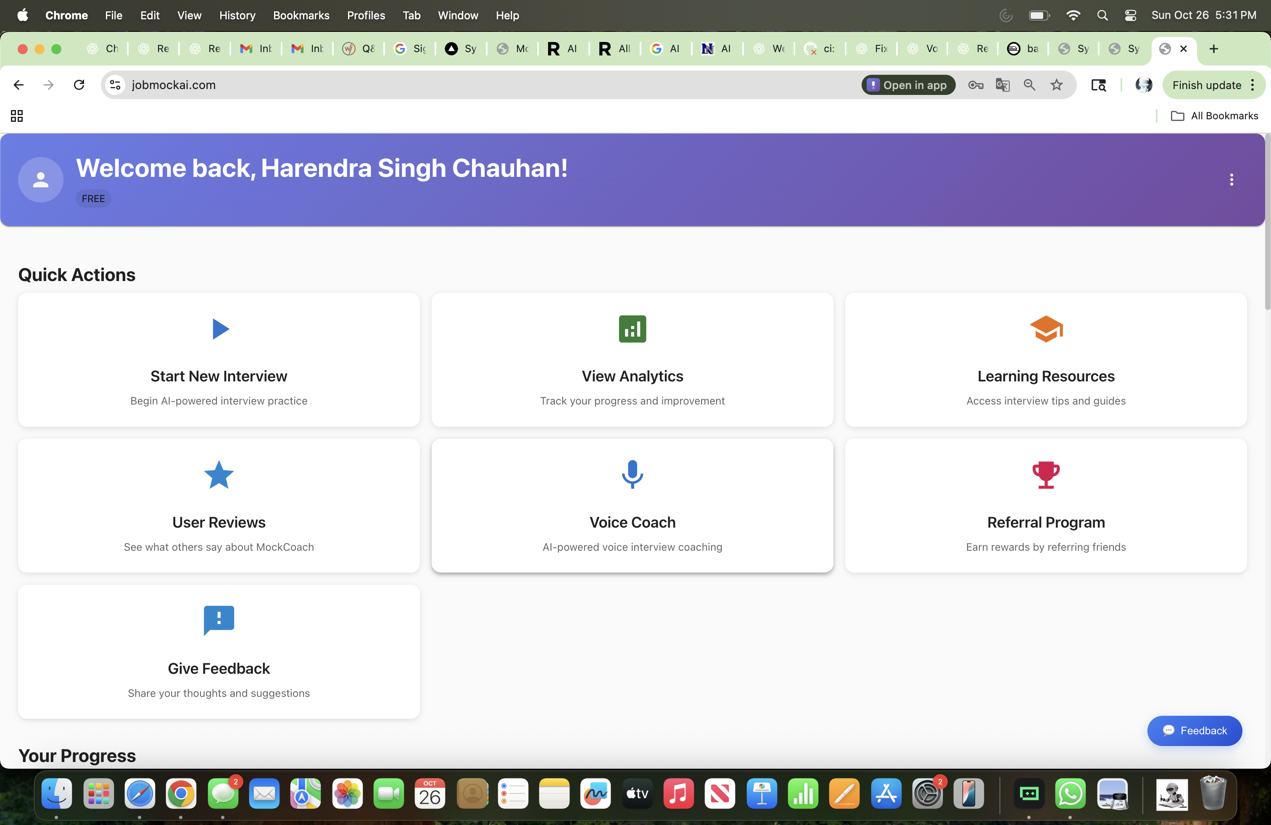Click the Google Translate icon in the toolbar
1271x825 pixels.
click(x=1002, y=85)
